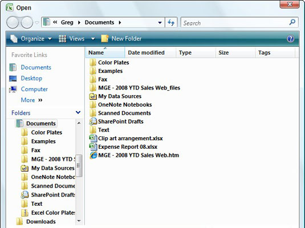The image size is (305, 228).
Task: Open the recent pages dropdown arrow
Action: pos(37,23)
